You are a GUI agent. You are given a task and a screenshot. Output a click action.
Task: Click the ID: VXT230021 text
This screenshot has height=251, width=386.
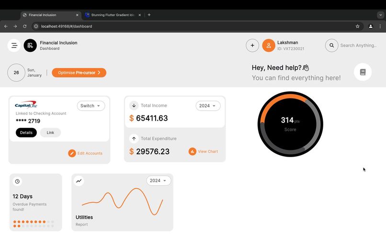click(x=291, y=49)
